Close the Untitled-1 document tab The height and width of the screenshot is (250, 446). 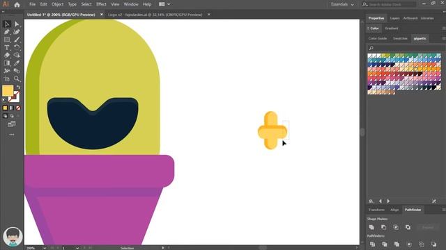[102, 15]
